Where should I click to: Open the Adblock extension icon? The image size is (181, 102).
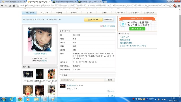[x=175, y=6]
